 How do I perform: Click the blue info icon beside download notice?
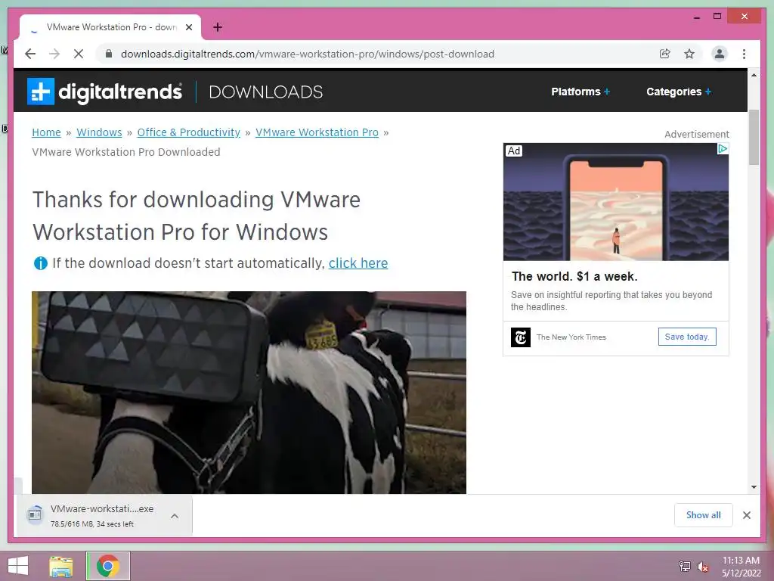(40, 263)
